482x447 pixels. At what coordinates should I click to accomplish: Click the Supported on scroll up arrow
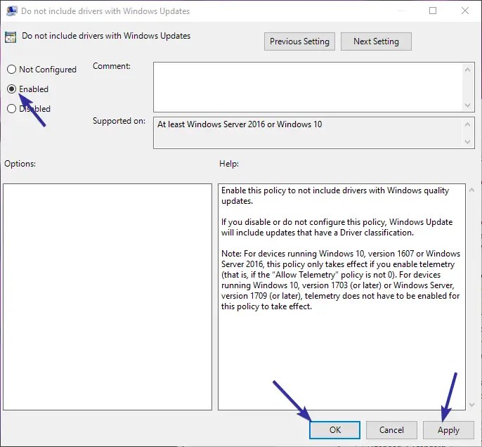(x=467, y=124)
